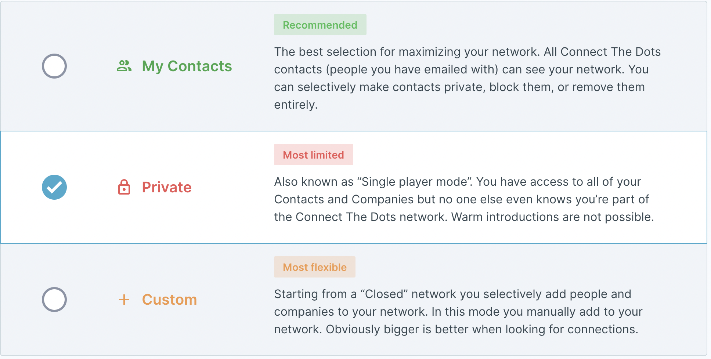Screen dimensions: 711x359
Task: Click the red Most limited badge
Action: (313, 155)
